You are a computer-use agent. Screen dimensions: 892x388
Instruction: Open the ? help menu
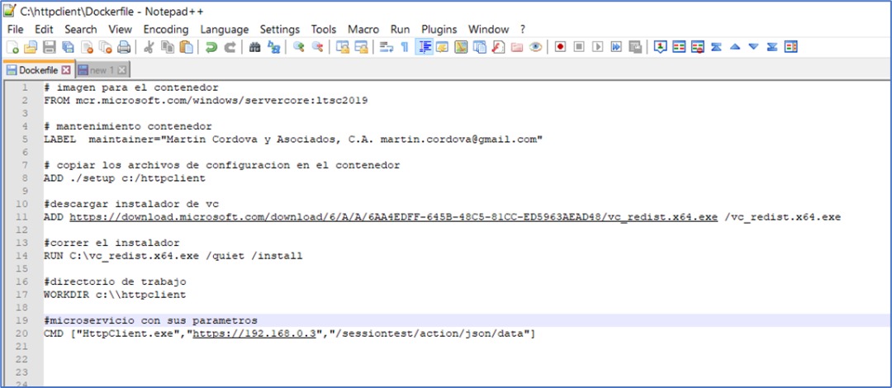(x=523, y=29)
